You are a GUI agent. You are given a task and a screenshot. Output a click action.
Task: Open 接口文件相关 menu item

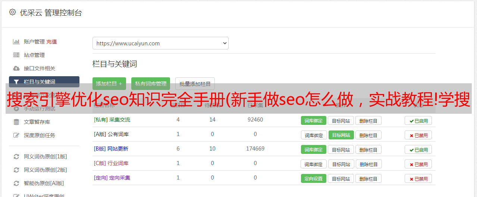tap(40, 68)
